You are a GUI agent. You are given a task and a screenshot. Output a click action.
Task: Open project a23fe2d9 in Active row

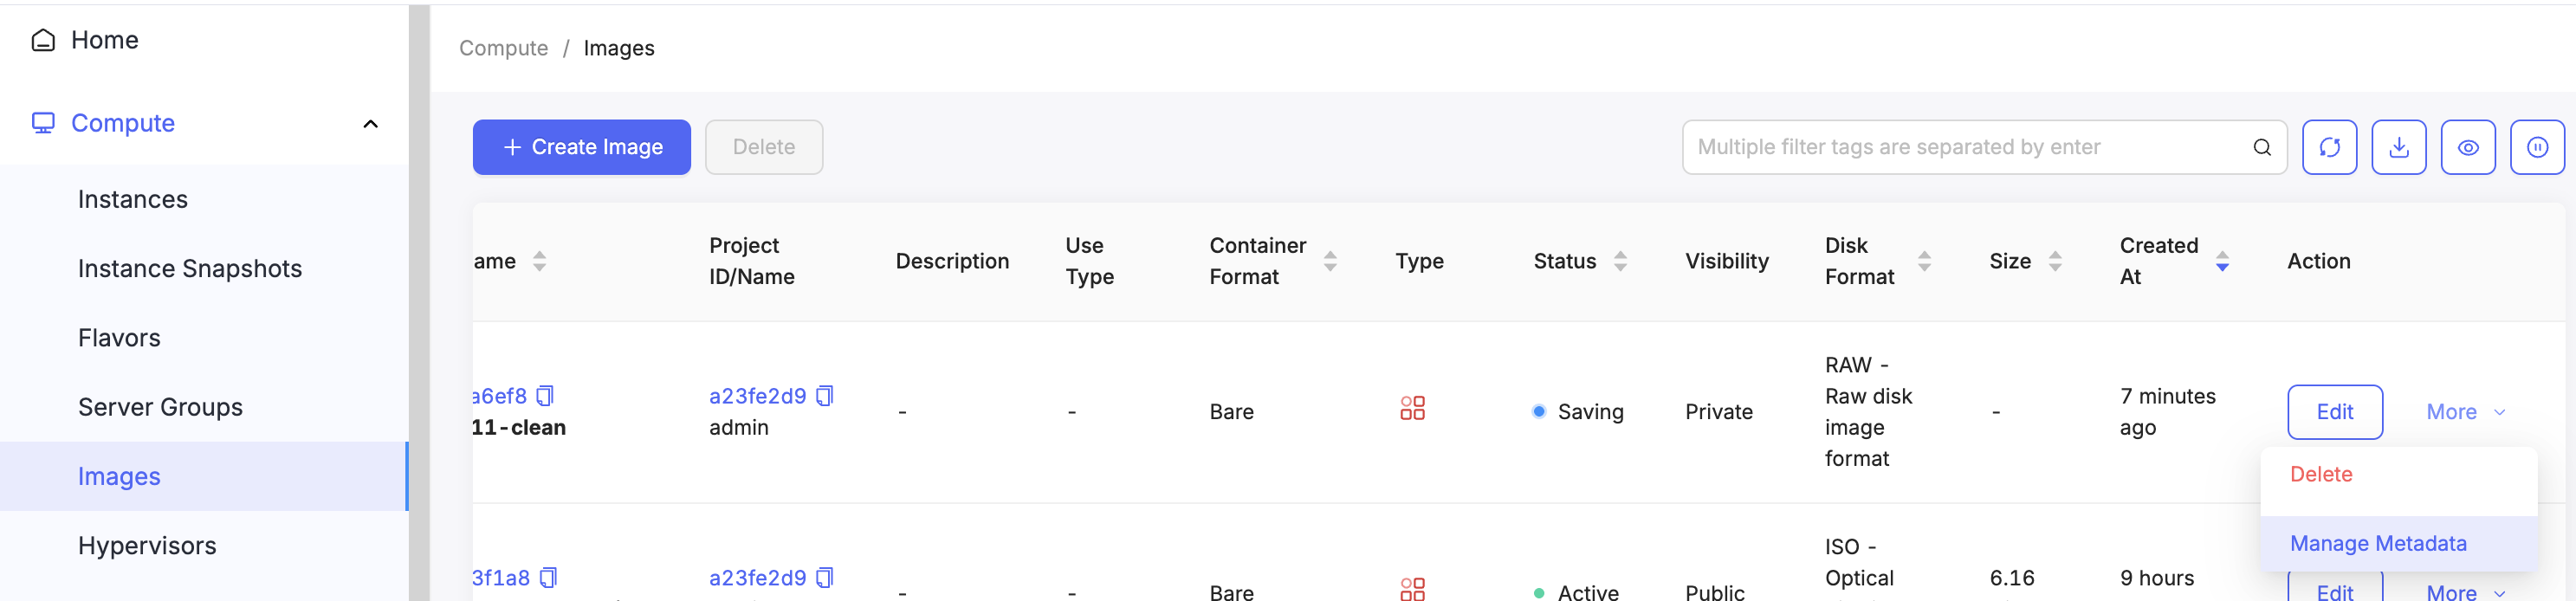coord(757,578)
